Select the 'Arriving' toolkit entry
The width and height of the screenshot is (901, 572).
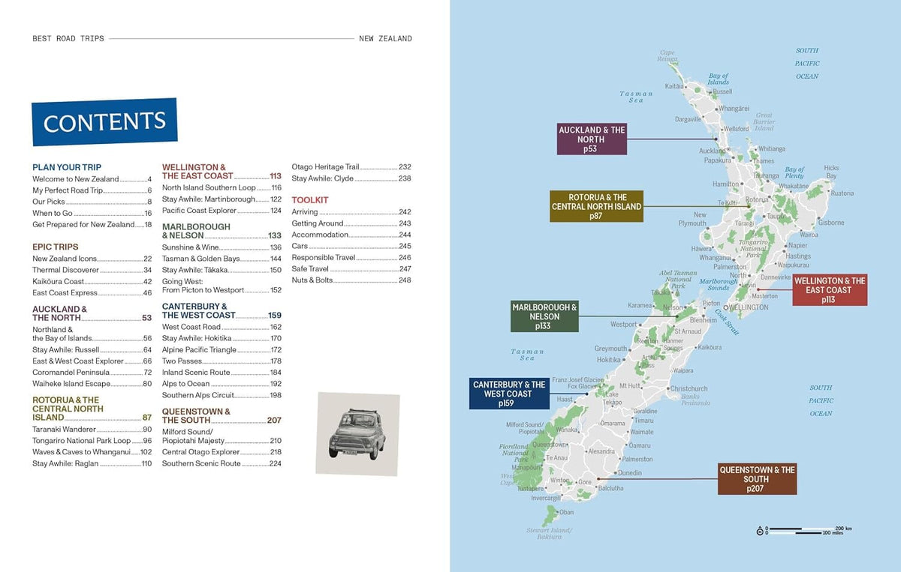pos(351,212)
